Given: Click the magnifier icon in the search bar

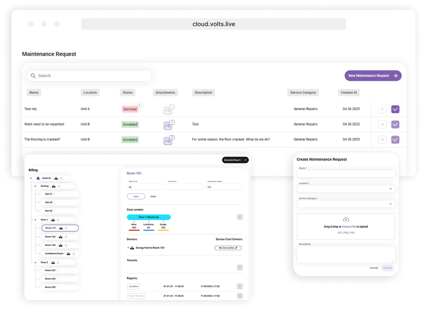Looking at the screenshot, I should 32,75.
